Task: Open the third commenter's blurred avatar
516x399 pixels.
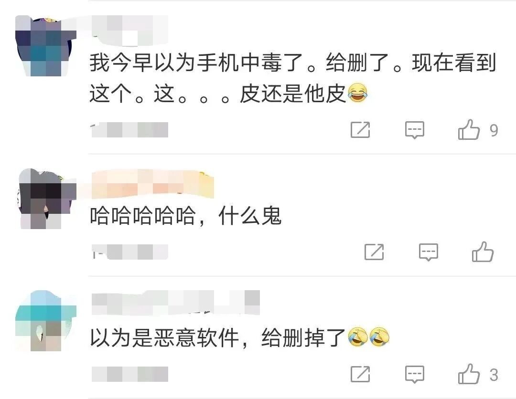Action: pos(46,321)
